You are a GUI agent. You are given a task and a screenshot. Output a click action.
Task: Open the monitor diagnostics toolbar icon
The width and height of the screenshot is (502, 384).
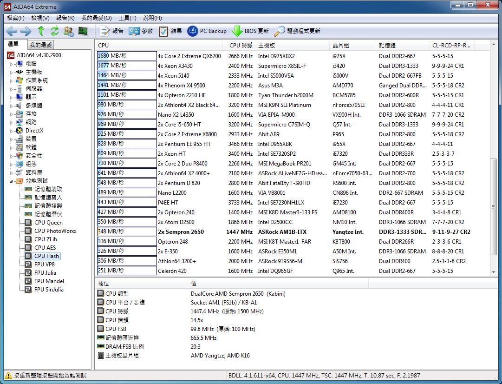83,31
